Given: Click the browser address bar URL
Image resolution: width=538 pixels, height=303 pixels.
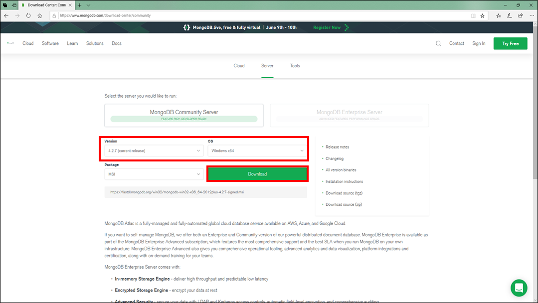Looking at the screenshot, I should 105,15.
